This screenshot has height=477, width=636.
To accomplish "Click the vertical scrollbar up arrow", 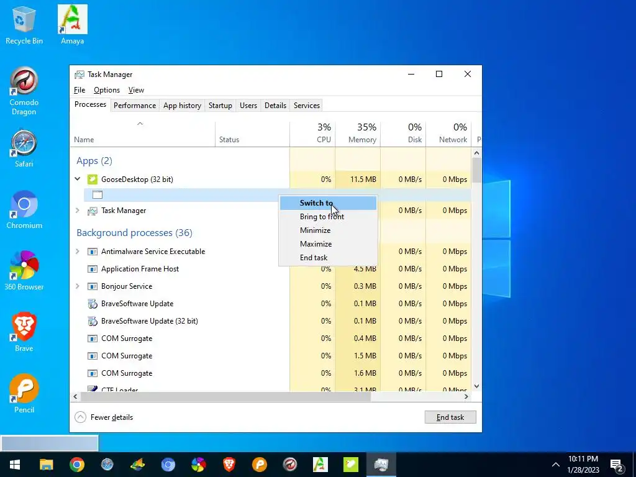I will 476,153.
